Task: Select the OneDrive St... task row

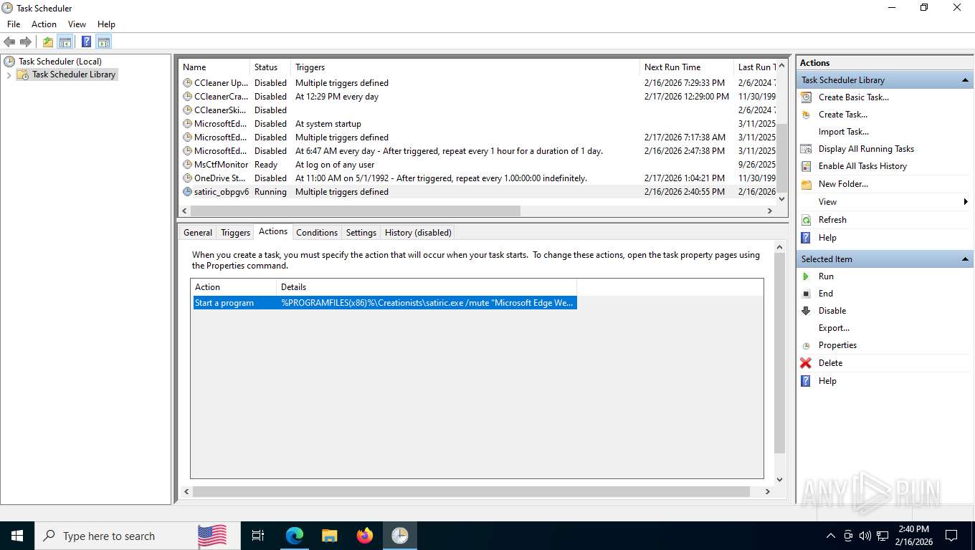Action: click(478, 178)
